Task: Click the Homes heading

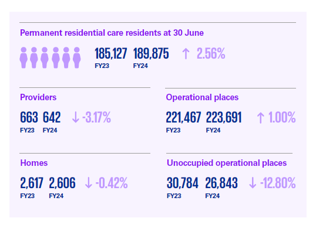Action: click(x=34, y=163)
